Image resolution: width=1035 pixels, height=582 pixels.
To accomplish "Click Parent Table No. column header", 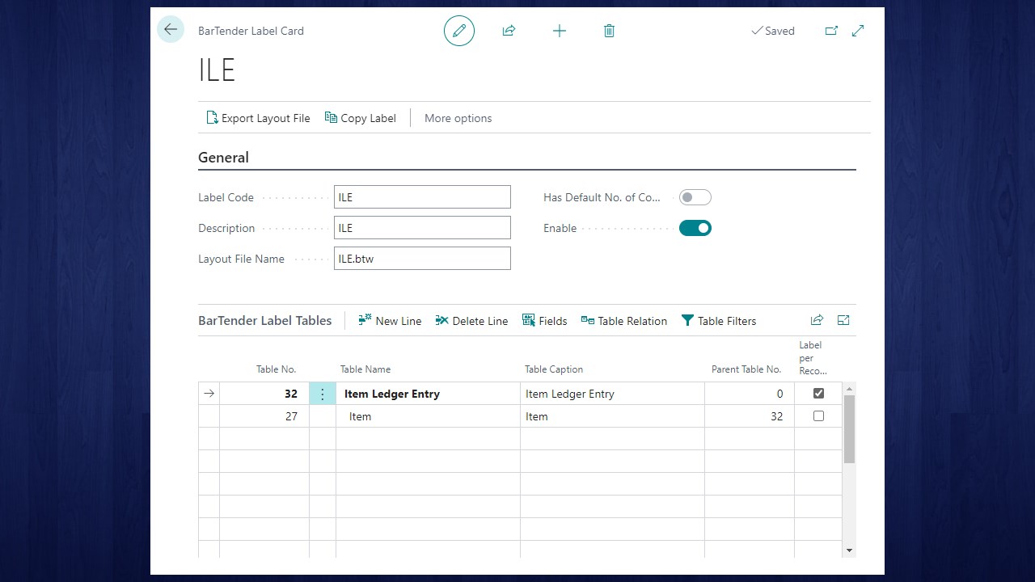I will (746, 369).
